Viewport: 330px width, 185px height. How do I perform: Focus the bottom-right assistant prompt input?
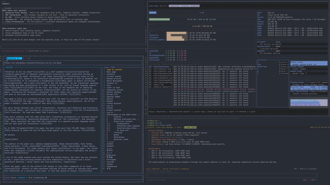click(231, 176)
